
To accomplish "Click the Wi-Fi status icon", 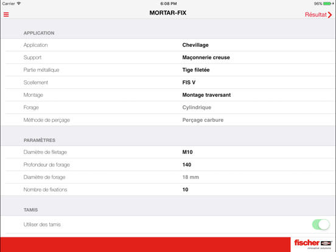I will tap(19, 4).
